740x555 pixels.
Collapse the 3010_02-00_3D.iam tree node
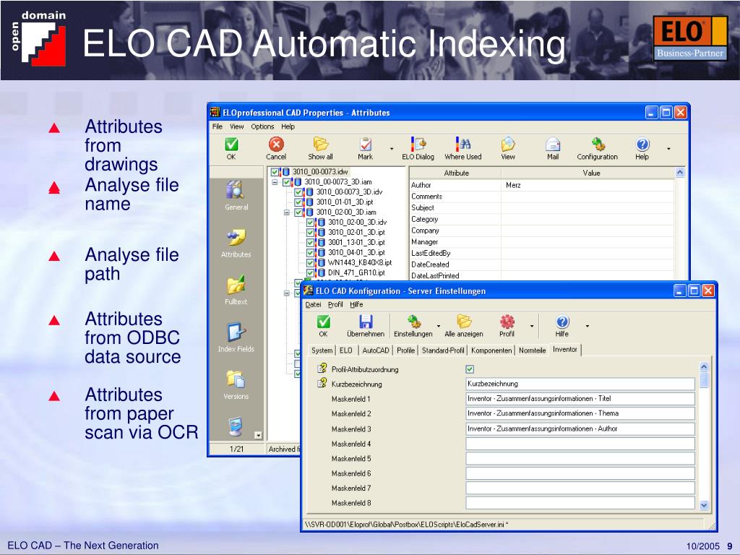coord(286,212)
